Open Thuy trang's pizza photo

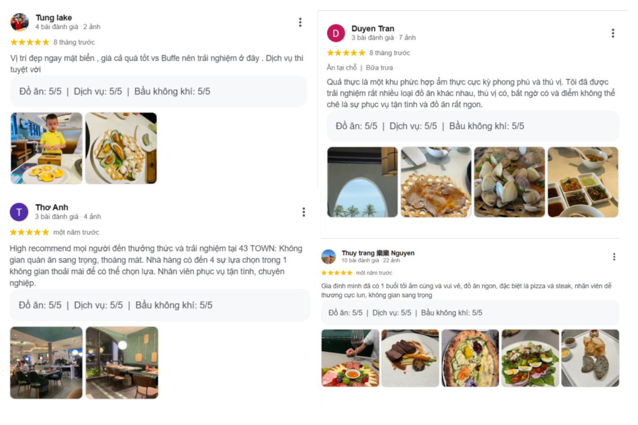470,358
